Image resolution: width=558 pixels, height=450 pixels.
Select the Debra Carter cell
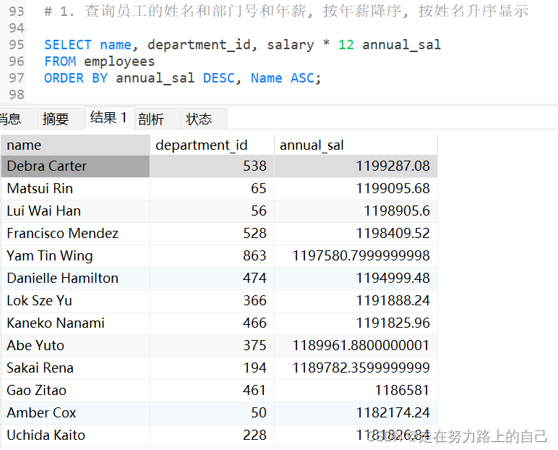75,166
